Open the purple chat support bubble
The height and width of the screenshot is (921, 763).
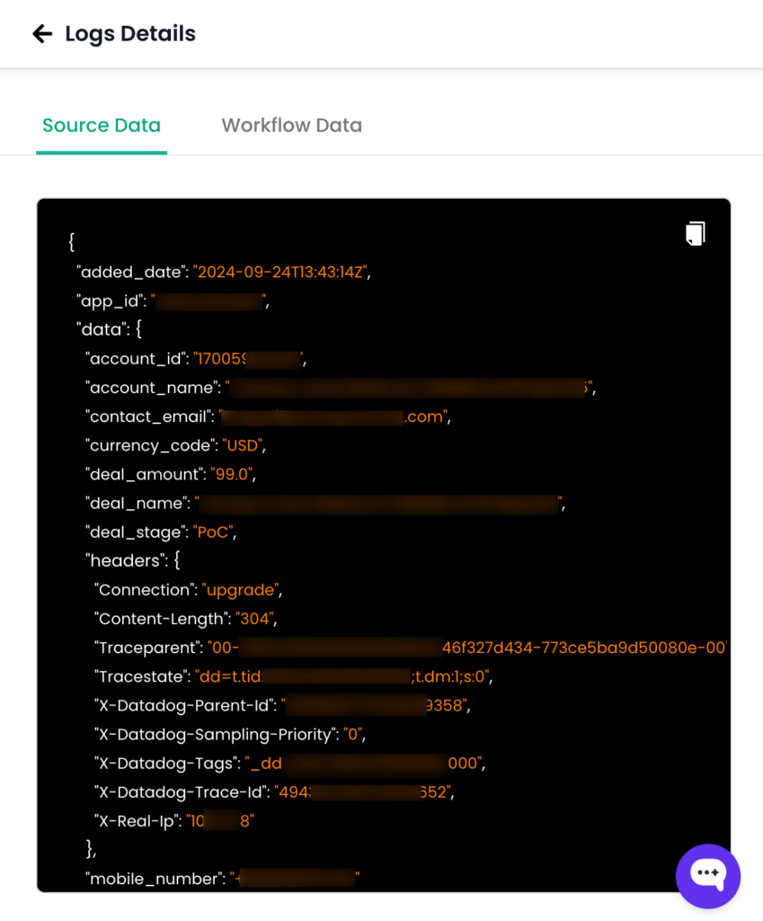(x=708, y=876)
